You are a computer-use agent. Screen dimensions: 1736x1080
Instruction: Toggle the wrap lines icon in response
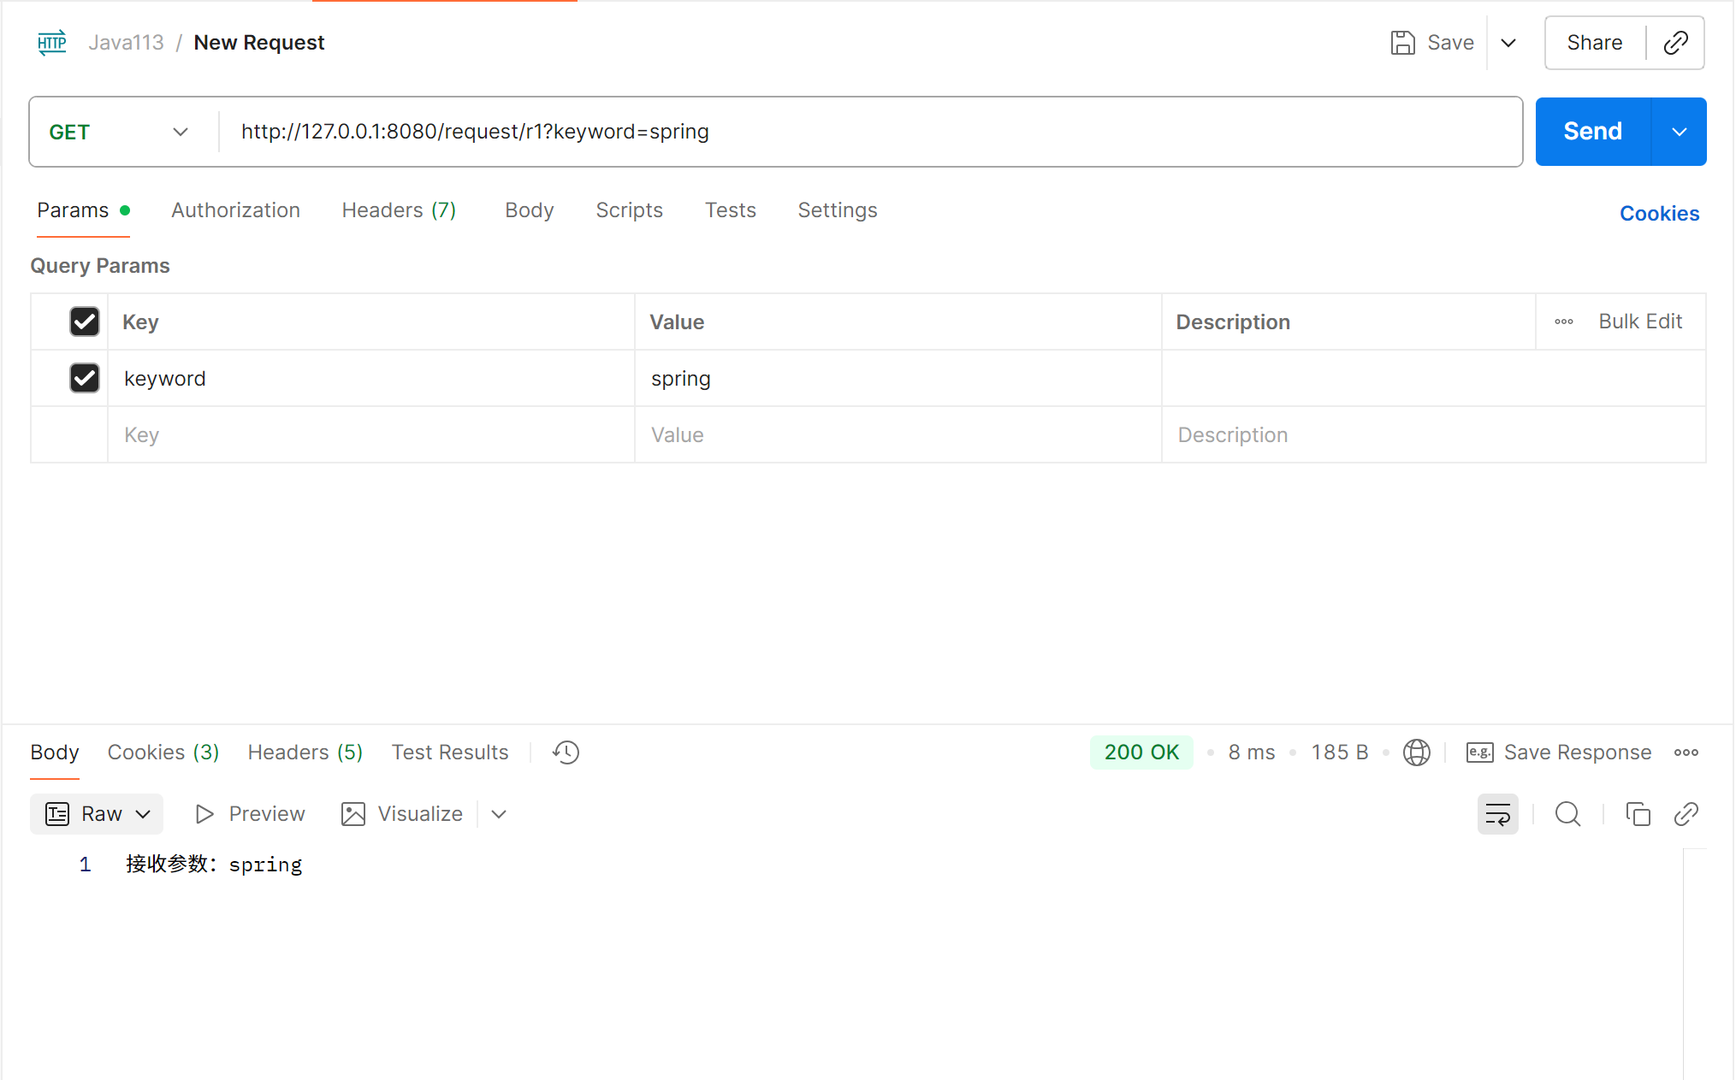pos(1497,814)
